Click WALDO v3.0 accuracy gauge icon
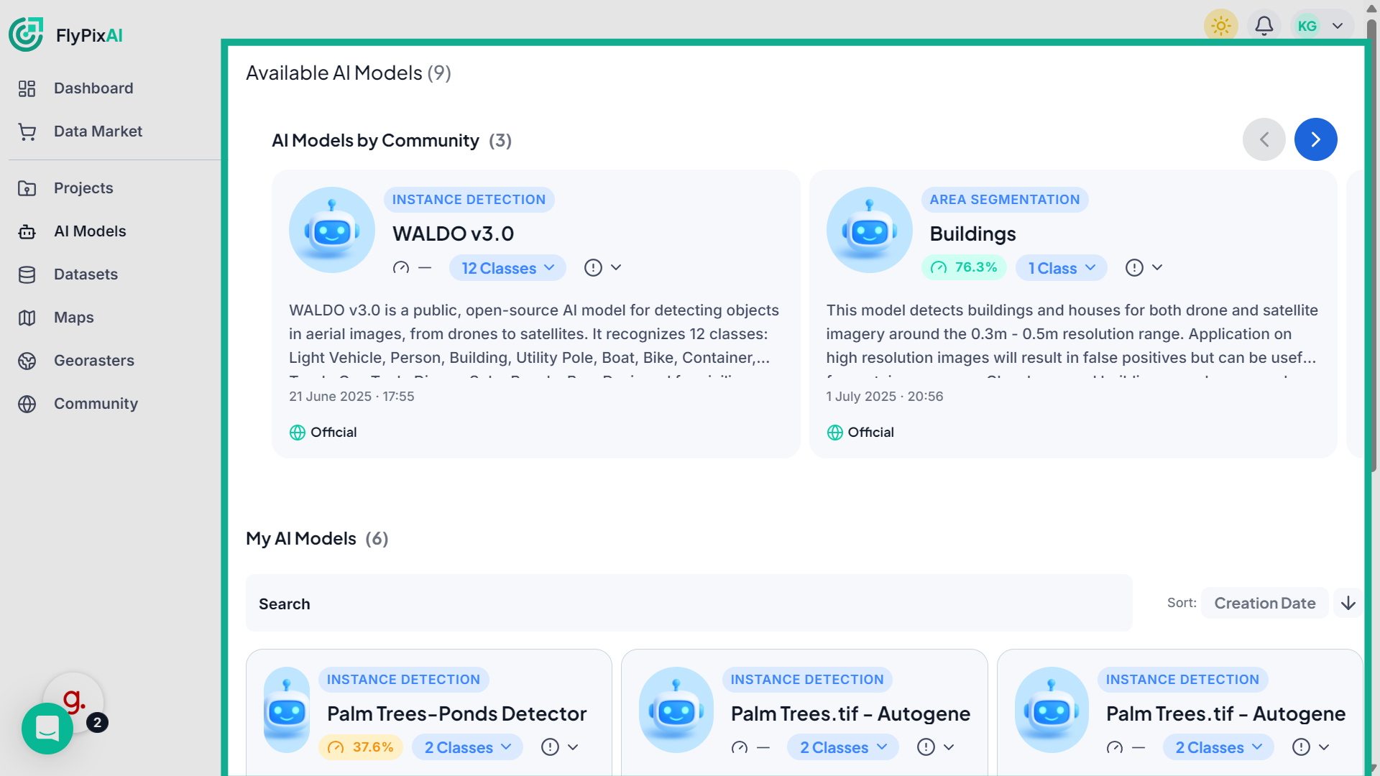The image size is (1380, 776). [401, 268]
